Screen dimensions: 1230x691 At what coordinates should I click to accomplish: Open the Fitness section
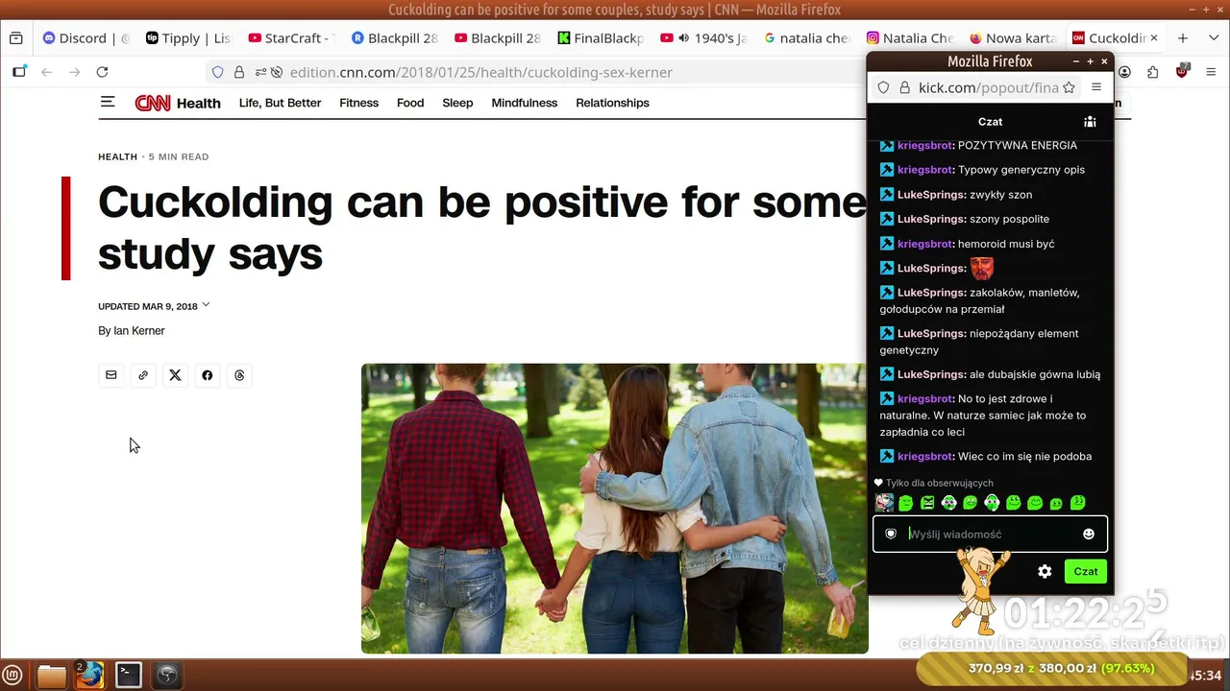(x=358, y=103)
